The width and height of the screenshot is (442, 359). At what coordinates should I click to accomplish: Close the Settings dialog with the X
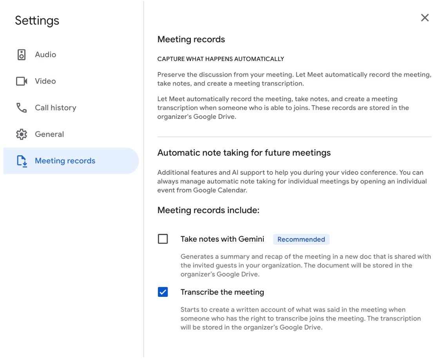coord(425,18)
